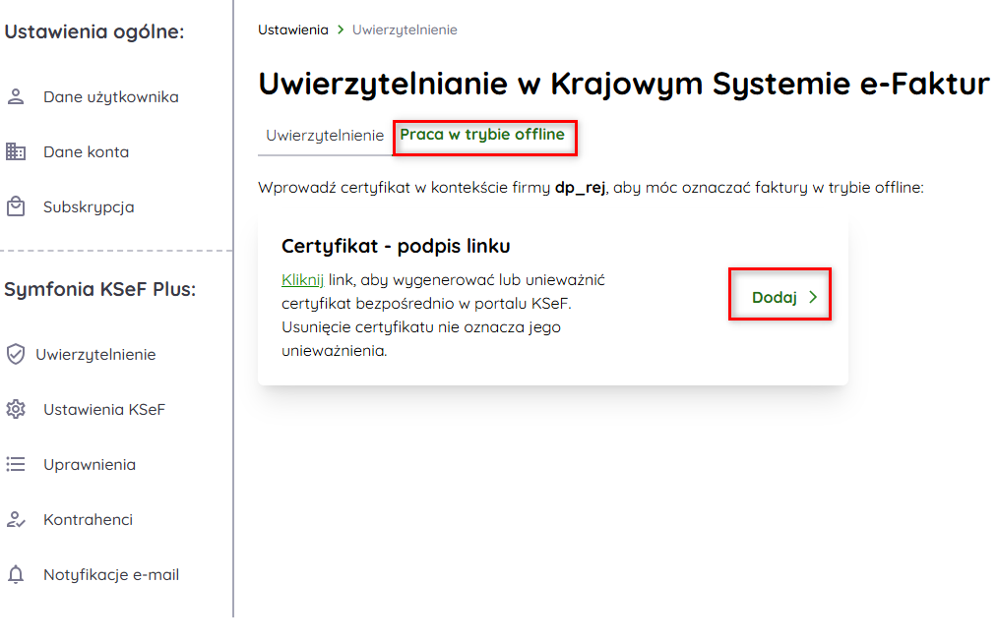Image resolution: width=998 pixels, height=642 pixels.
Task: Click the gear icon for Ustawienia KSeF
Action: click(x=16, y=409)
